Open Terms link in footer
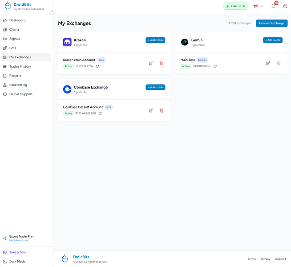 [x=252, y=259]
